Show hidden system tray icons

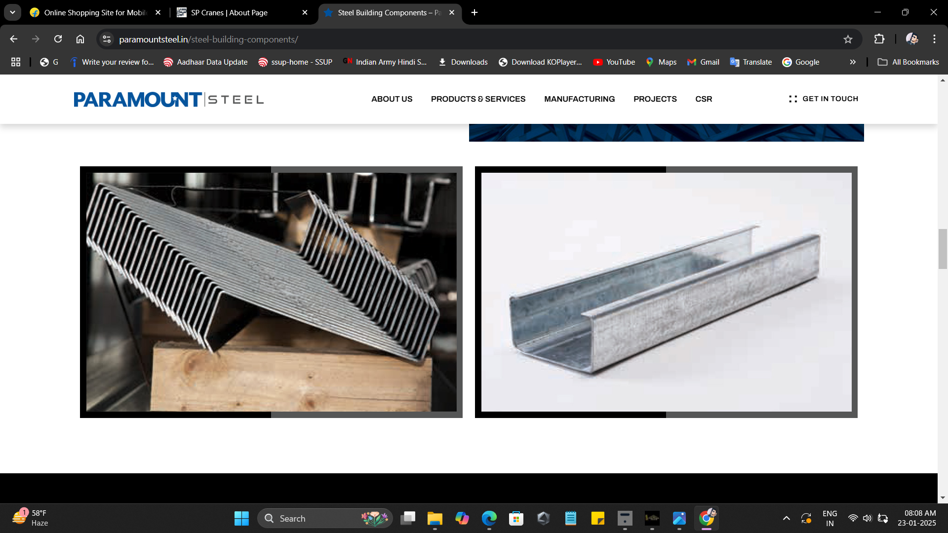(787, 518)
